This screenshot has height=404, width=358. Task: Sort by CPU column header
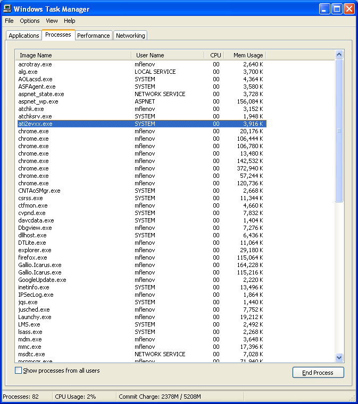coord(214,55)
